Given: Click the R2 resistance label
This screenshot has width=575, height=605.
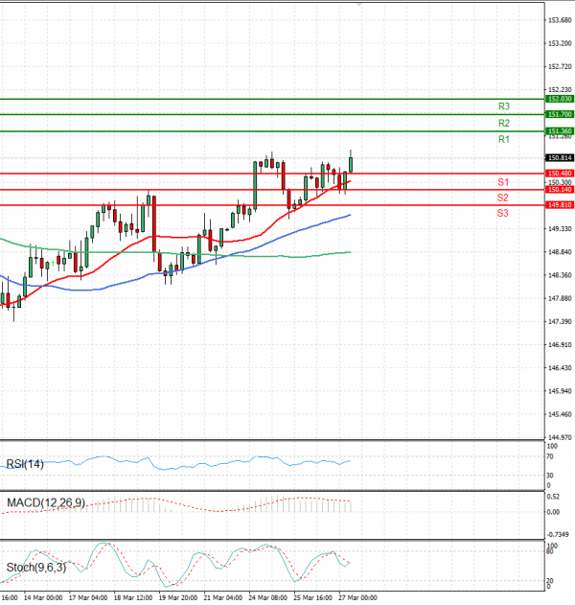Looking at the screenshot, I should (x=504, y=123).
